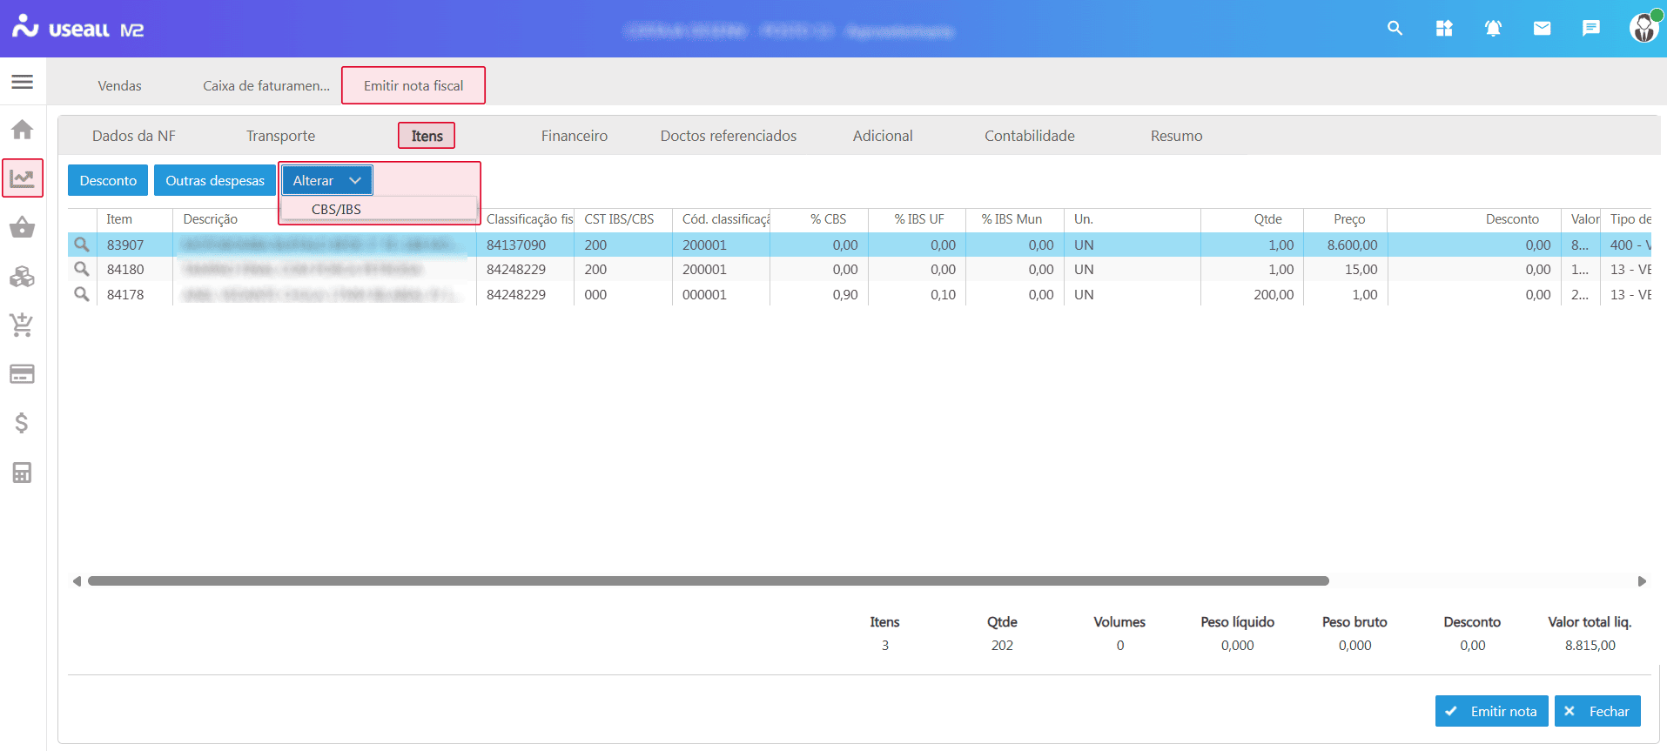
Task: Open notifications bell in the header
Action: 1493,29
